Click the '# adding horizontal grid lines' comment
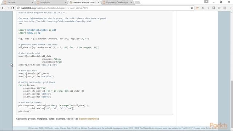 click(36, 82)
